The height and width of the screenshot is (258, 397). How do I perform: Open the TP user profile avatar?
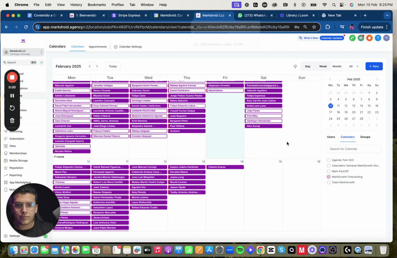click(387, 38)
